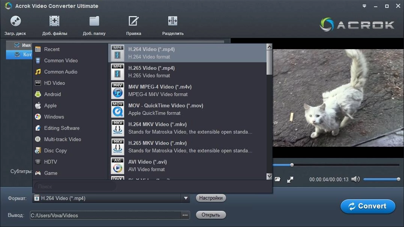Click the format search (Поиск) field
The height and width of the screenshot is (227, 404).
click(x=75, y=186)
